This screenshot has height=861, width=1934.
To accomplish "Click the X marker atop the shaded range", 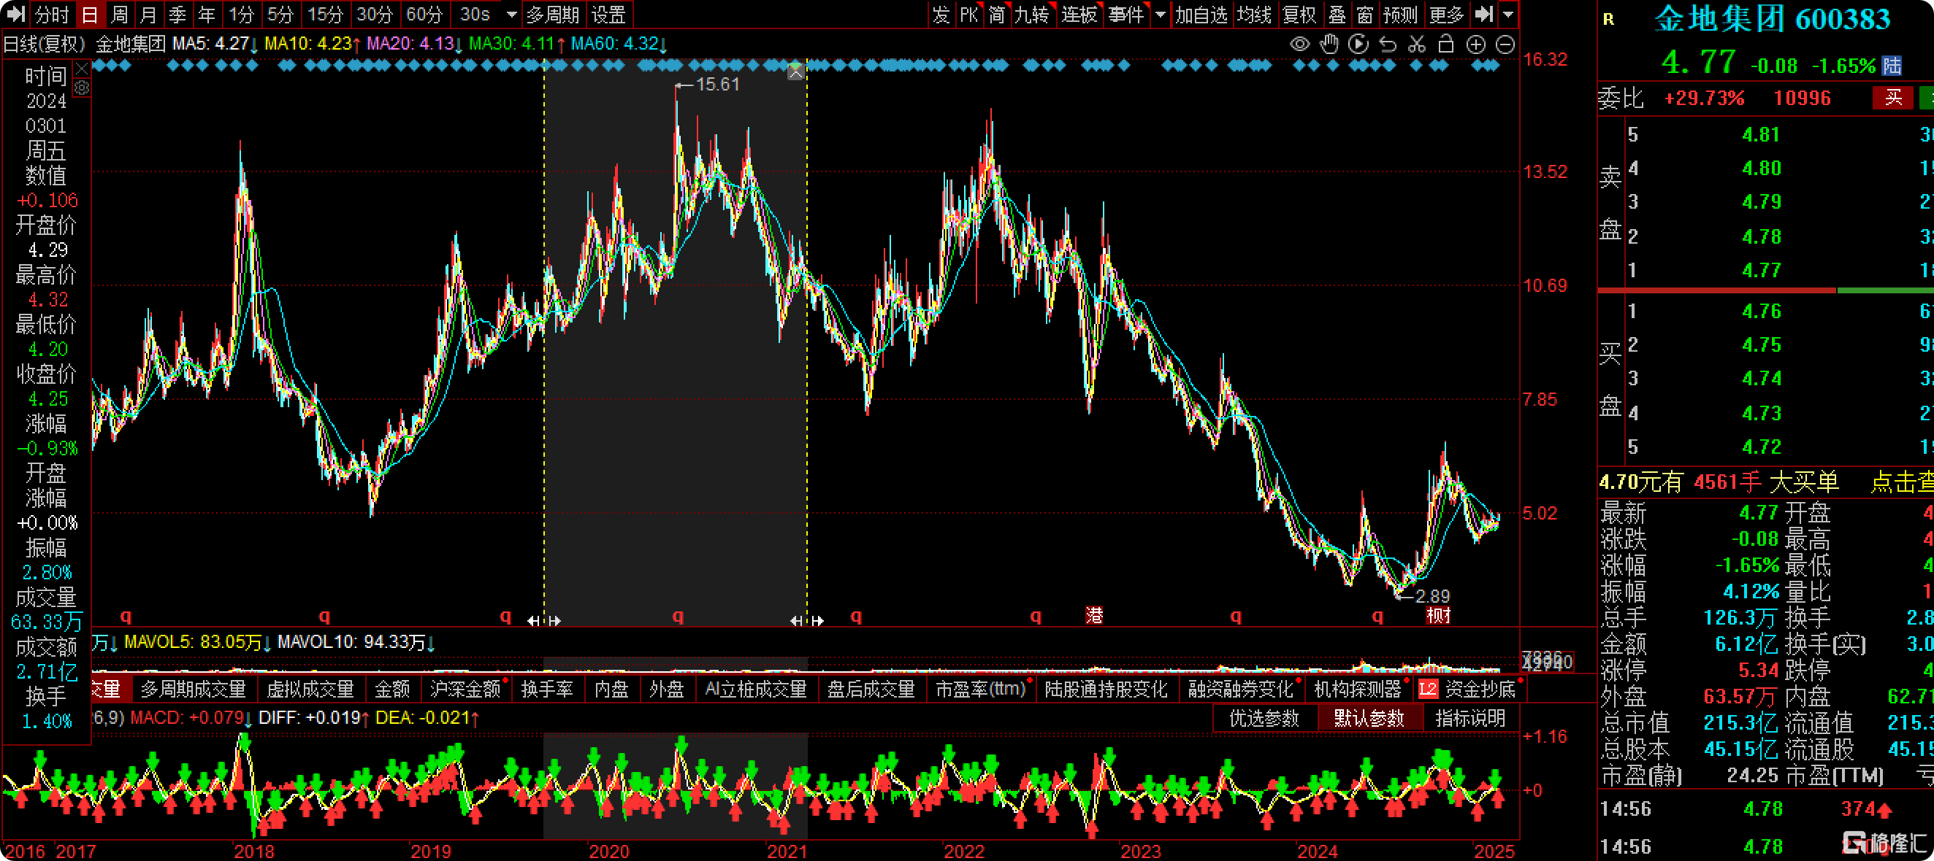I will tap(796, 72).
